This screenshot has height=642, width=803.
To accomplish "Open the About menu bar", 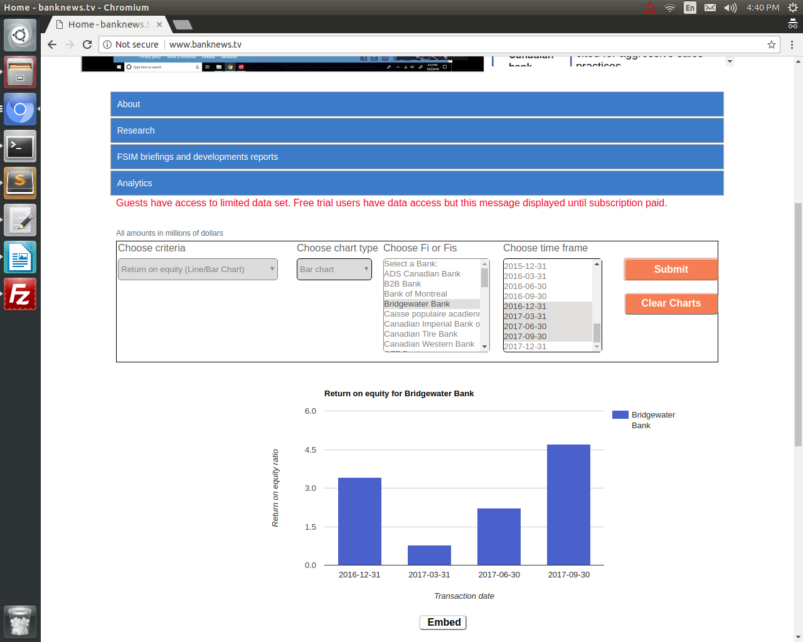I will point(417,104).
